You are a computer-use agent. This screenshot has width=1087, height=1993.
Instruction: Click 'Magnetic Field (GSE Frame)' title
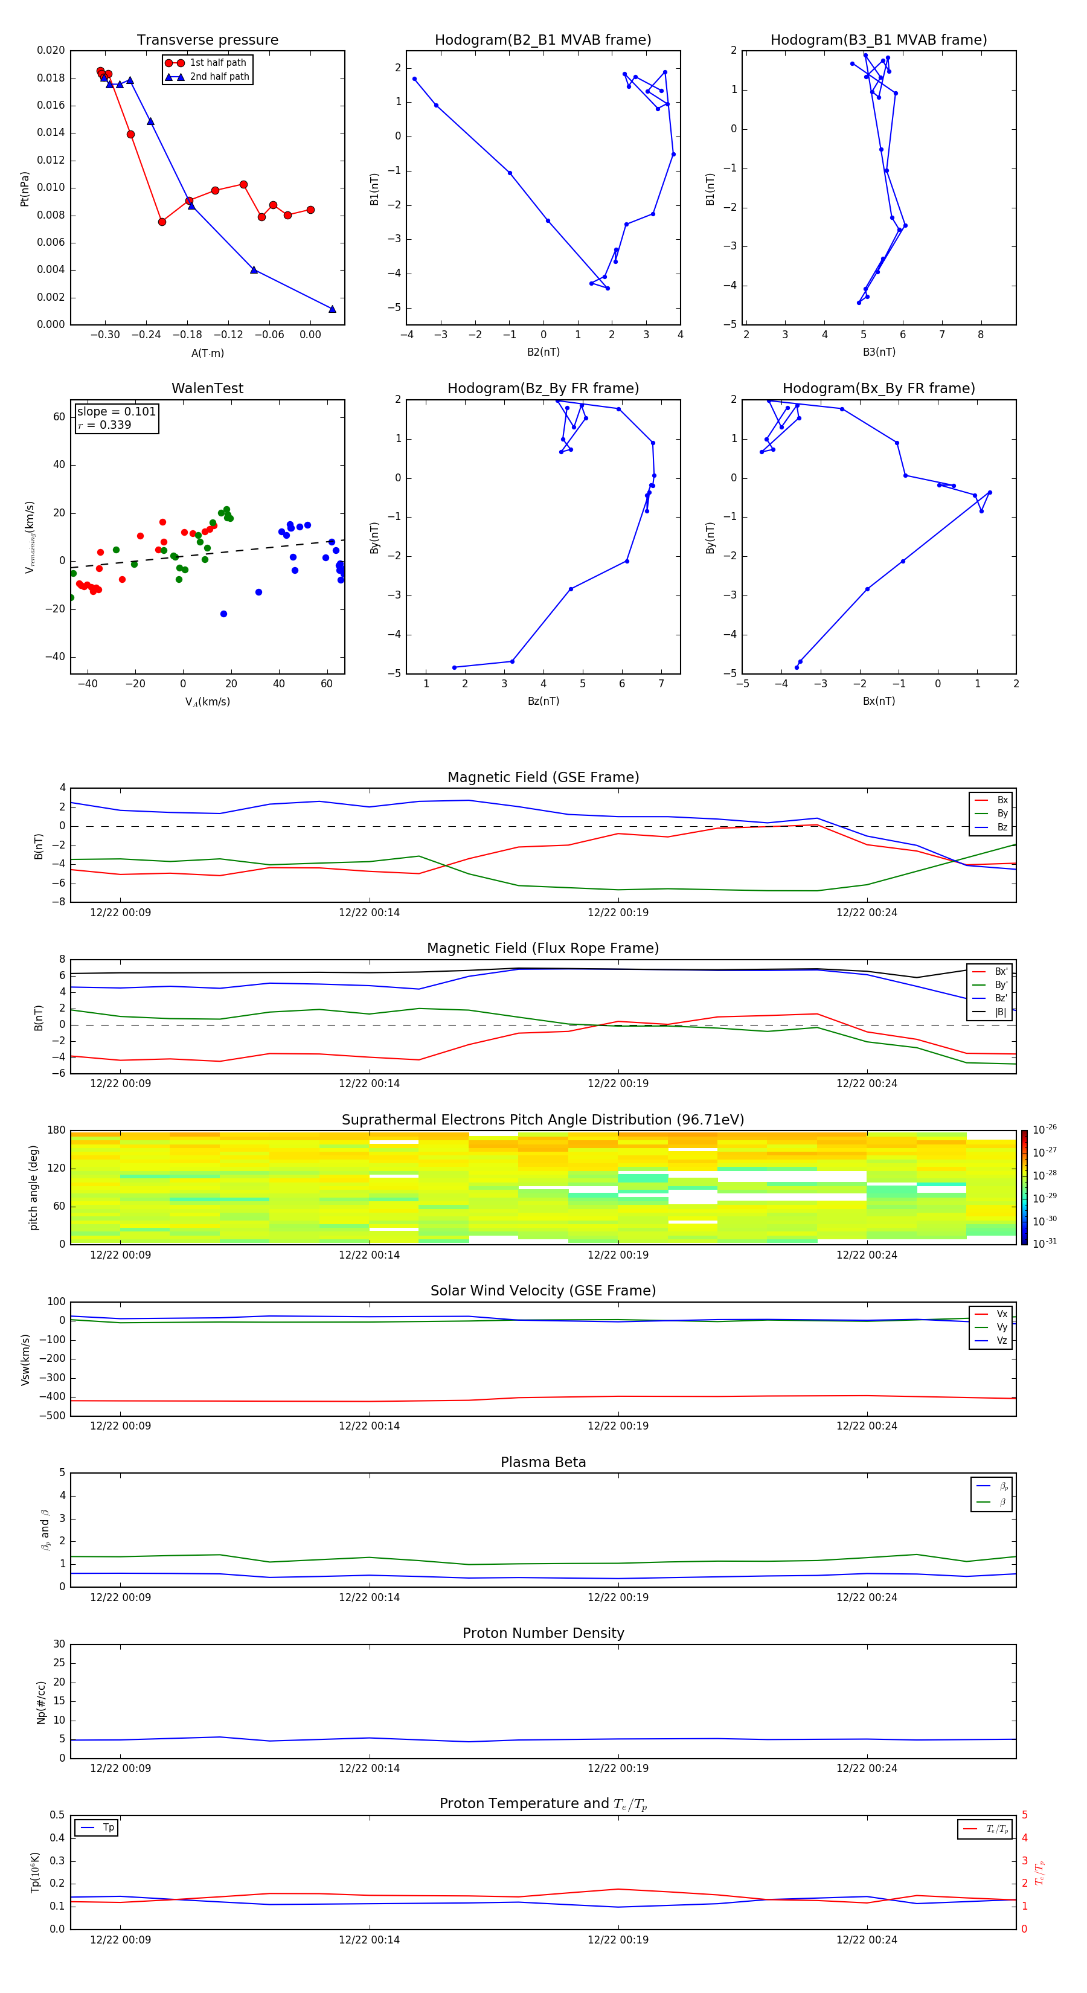pos(543,777)
